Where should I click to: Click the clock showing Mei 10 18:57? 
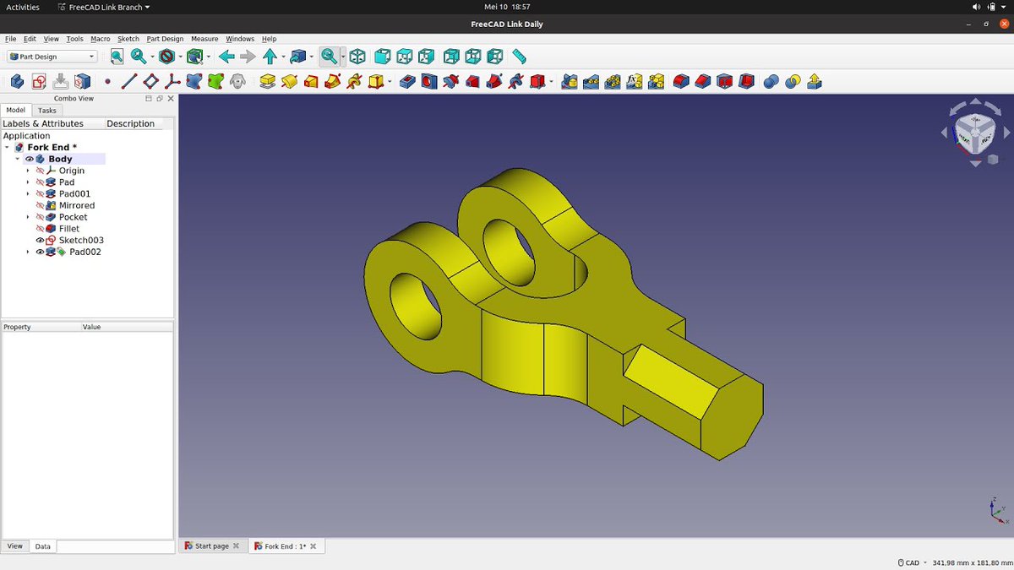point(507,7)
